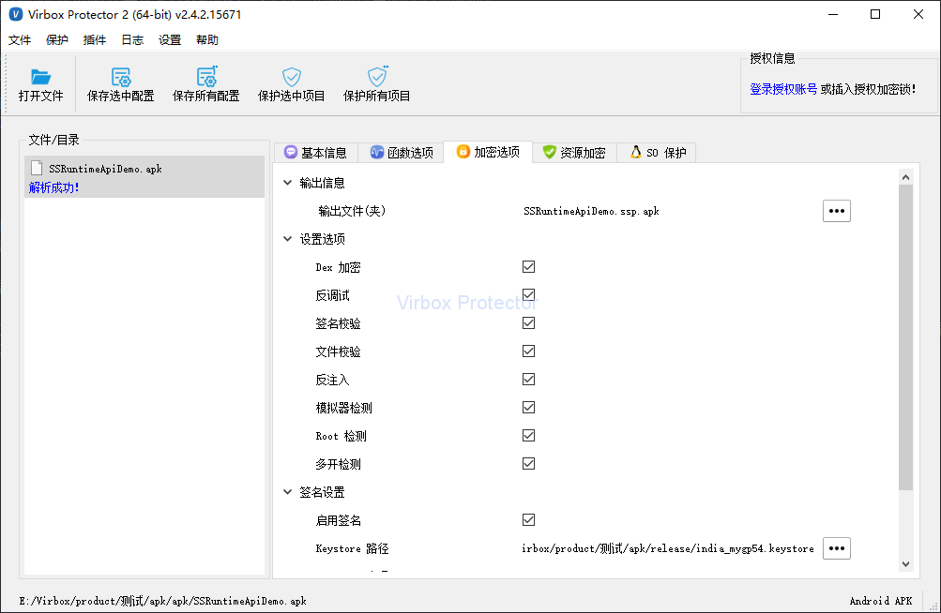Click the Dex 加密 label
Viewport: 941px width, 613px height.
click(x=338, y=267)
